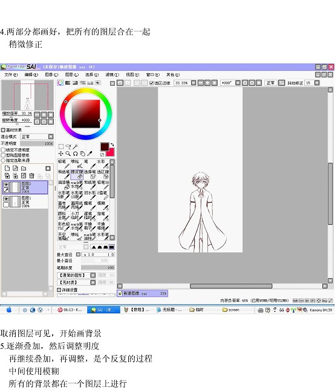Select the 笔 (Pen) brush tool
The height and width of the screenshot is (390, 335).
coord(89,164)
